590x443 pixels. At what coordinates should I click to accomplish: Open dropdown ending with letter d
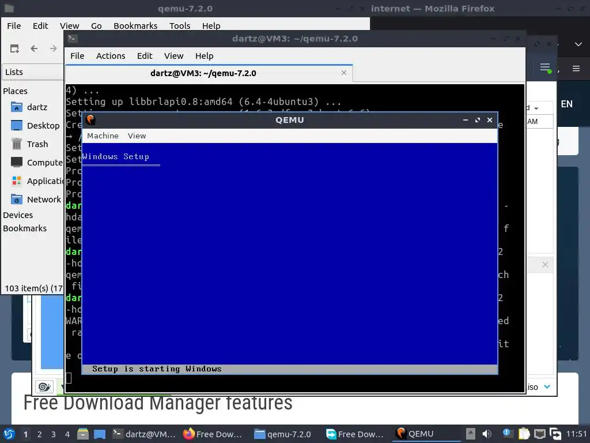532,108
